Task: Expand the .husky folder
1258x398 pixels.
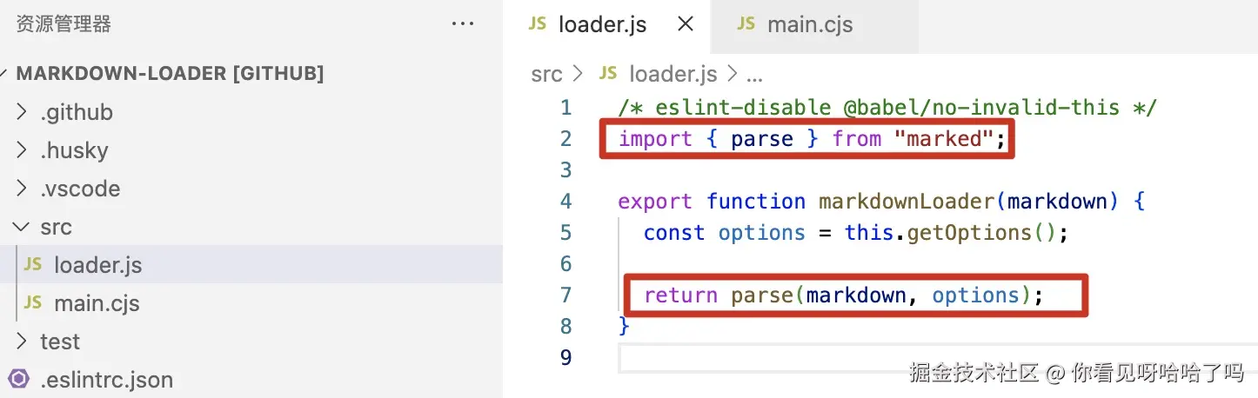Action: point(23,150)
